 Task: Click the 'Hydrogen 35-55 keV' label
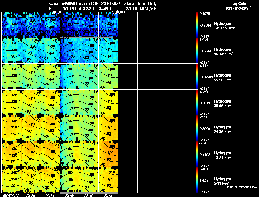click(222, 104)
